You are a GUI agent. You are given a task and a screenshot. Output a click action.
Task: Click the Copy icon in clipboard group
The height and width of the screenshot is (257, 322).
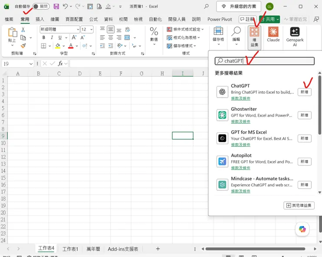(23, 38)
